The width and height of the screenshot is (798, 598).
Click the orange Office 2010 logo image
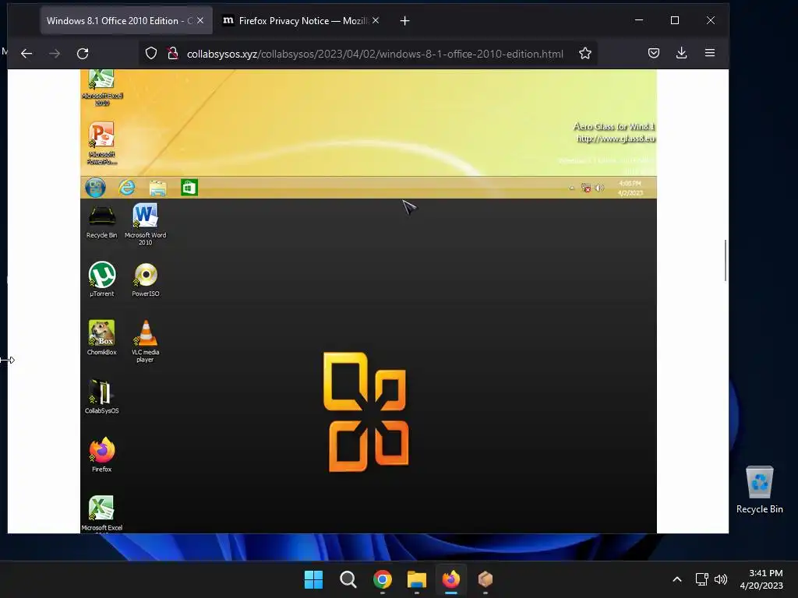click(366, 412)
